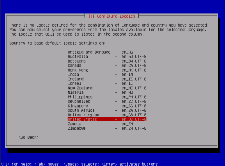225x166 pixels.
Task: Click the highlighted United States row
Action: point(107,119)
